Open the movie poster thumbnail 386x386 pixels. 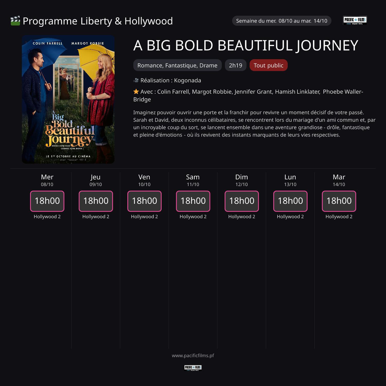[x=68, y=99]
